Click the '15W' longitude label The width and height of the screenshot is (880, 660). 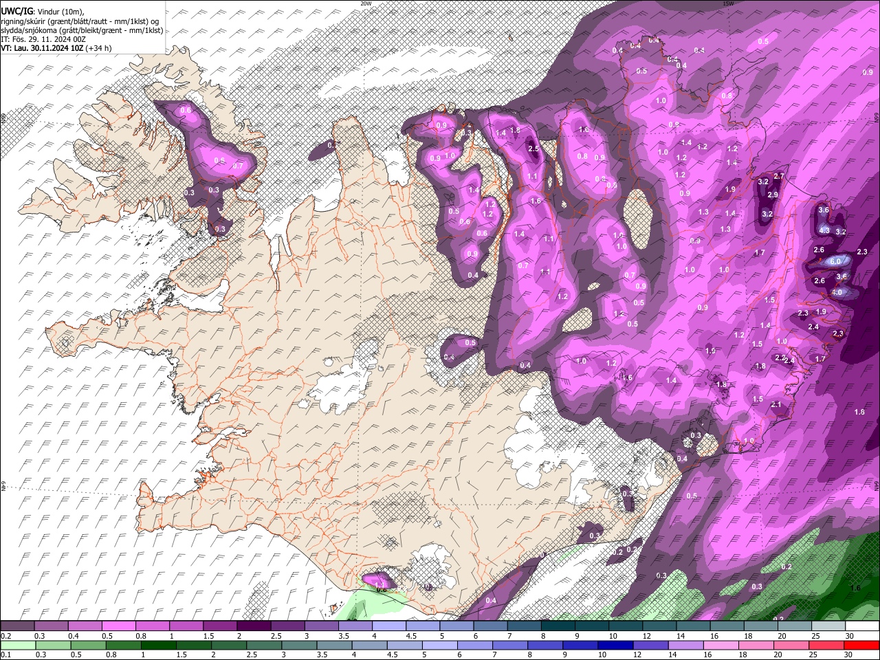click(729, 3)
